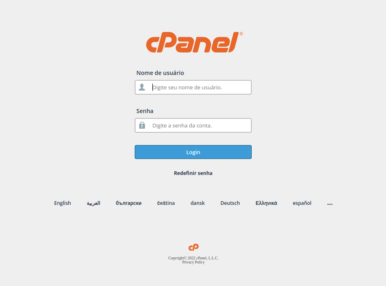Expand more languages with the ellipsis
386x286 pixels.
[330, 204]
